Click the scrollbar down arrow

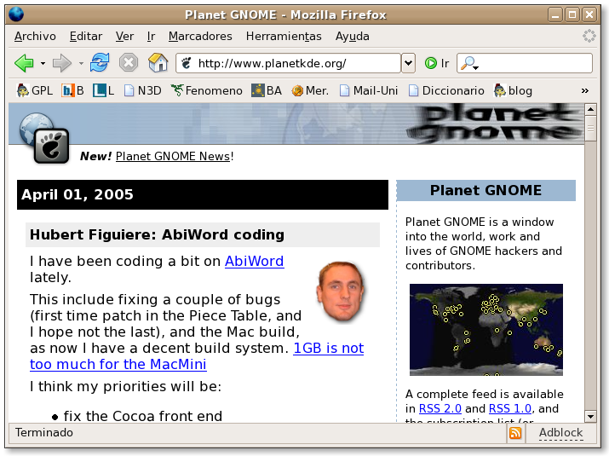coord(590,416)
